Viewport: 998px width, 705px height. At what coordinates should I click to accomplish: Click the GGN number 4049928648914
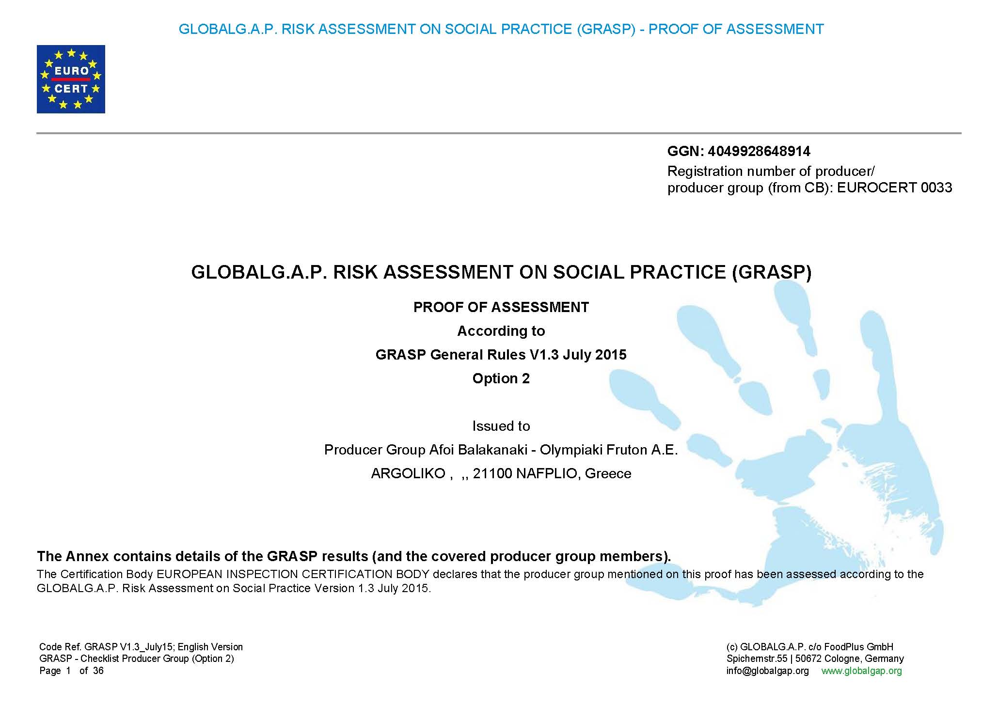(759, 152)
